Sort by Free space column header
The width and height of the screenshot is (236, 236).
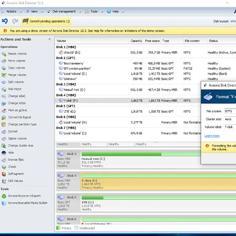152,41
